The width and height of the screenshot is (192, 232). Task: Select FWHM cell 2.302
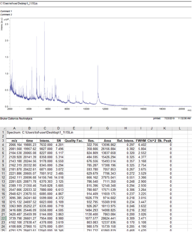tap(141, 210)
